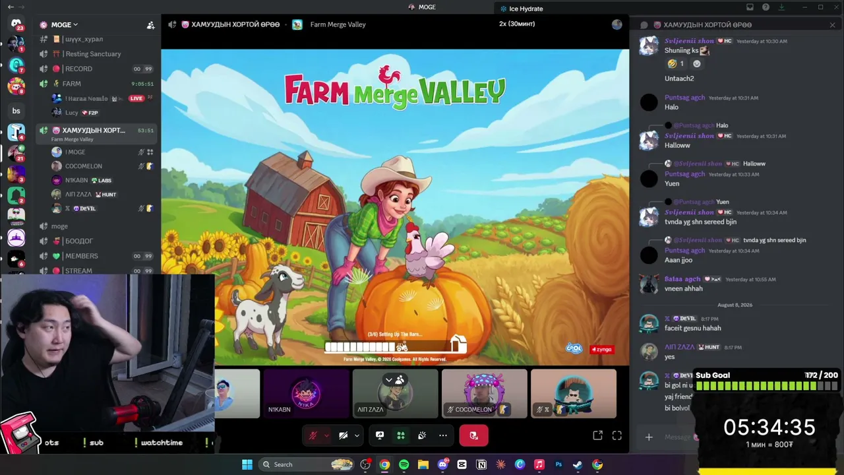Viewport: 844px width, 475px height.
Task: Open the activities icon in call controls
Action: 400,435
